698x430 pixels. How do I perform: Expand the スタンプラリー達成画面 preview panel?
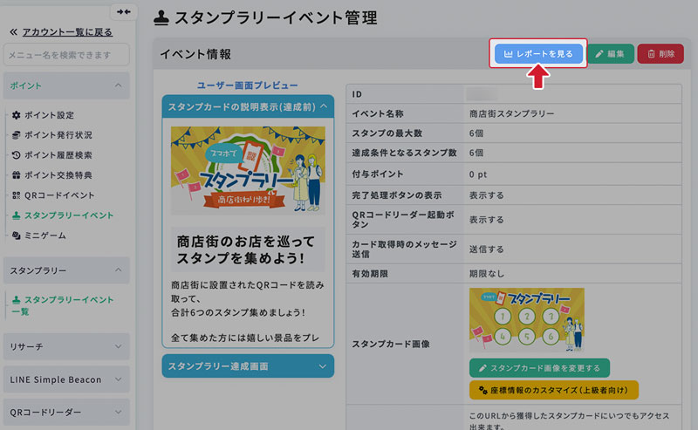click(323, 366)
